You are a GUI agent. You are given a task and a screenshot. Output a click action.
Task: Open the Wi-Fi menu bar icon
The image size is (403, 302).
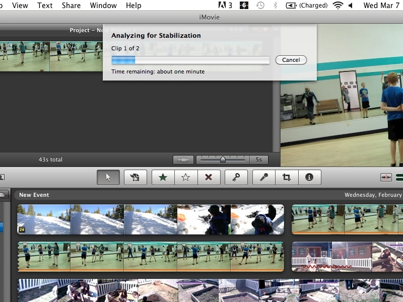point(338,6)
